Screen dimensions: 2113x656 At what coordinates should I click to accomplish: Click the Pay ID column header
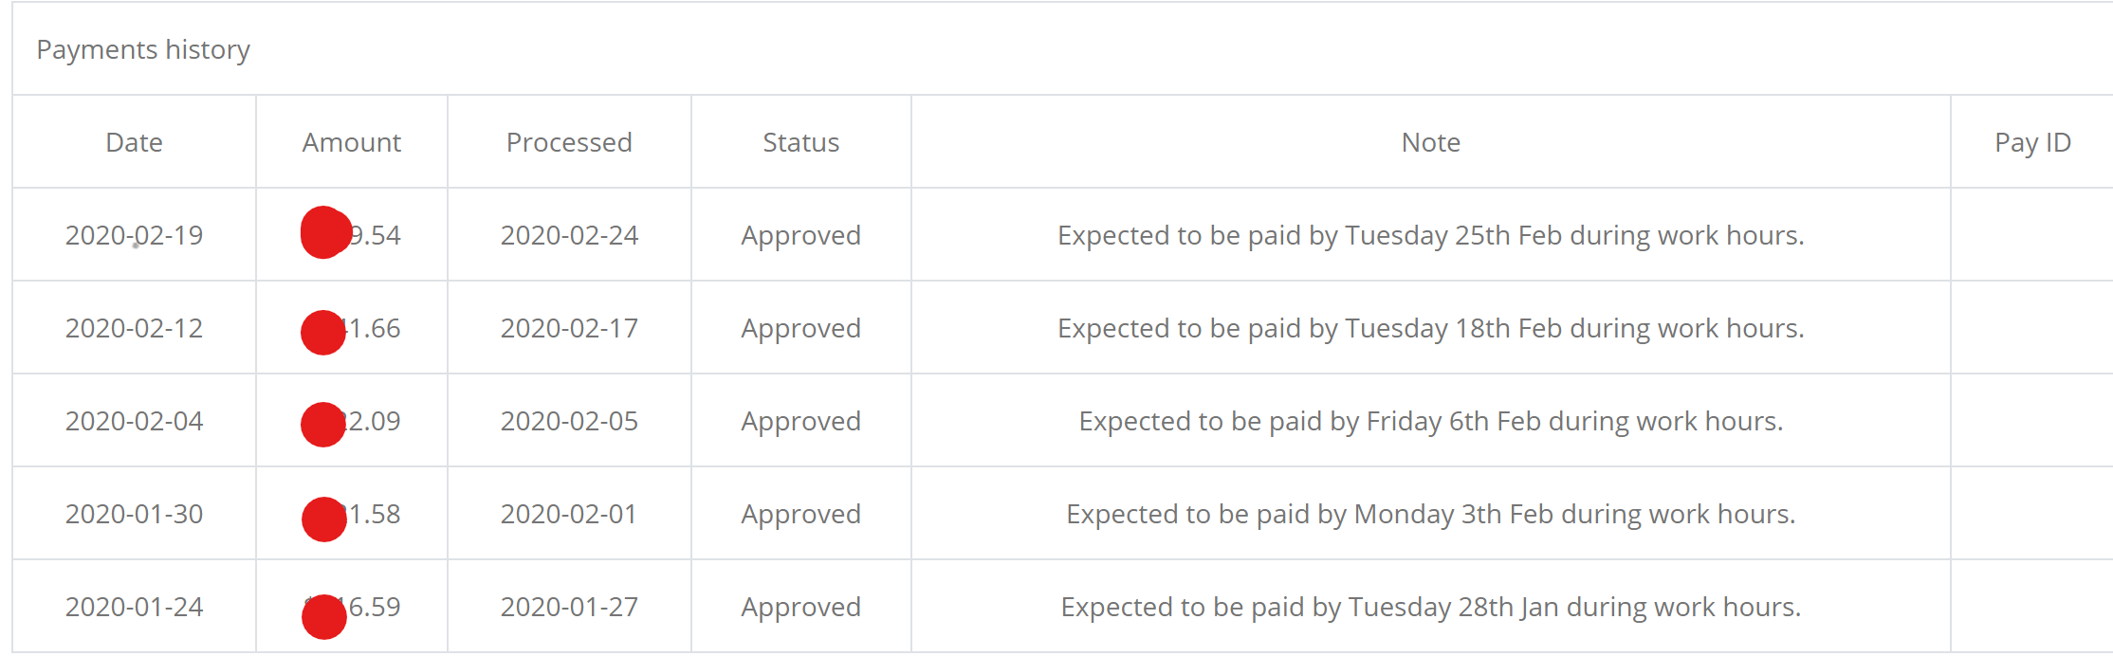[x=2032, y=142]
